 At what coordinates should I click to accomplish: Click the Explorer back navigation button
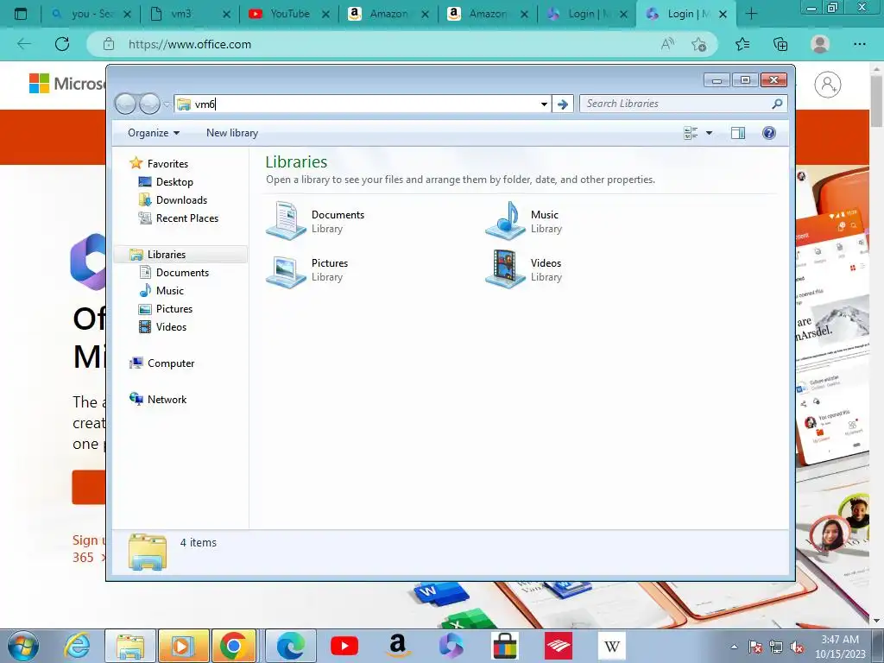(x=125, y=104)
